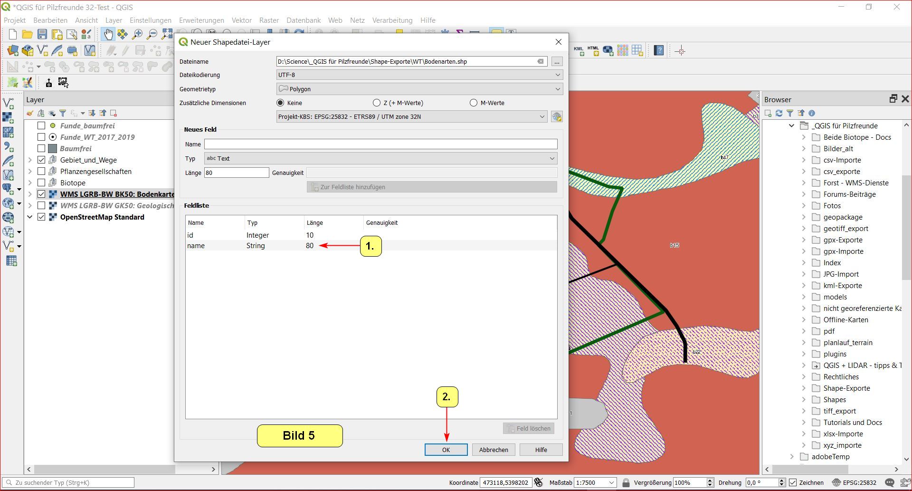Click the OK button

[x=446, y=450]
